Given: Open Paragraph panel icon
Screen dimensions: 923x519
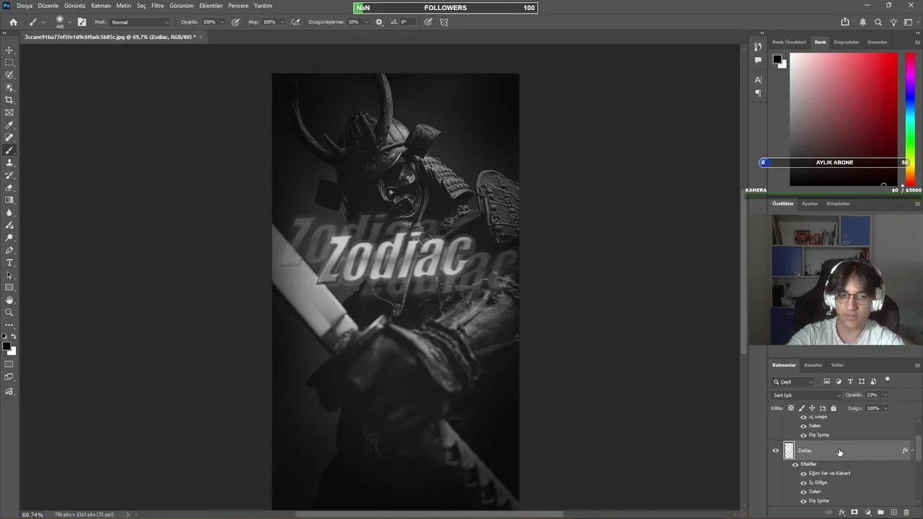Looking at the screenshot, I should [x=758, y=93].
